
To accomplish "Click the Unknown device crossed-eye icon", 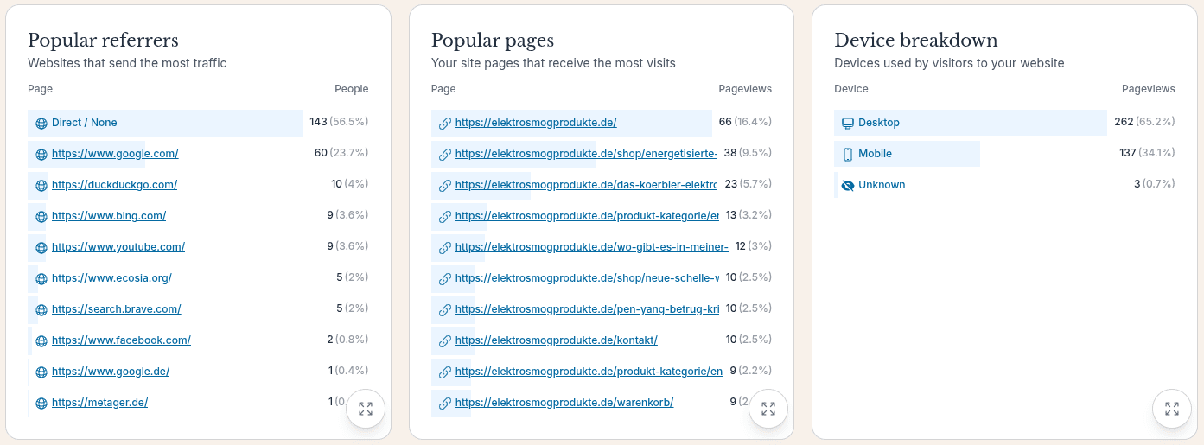I will (847, 185).
